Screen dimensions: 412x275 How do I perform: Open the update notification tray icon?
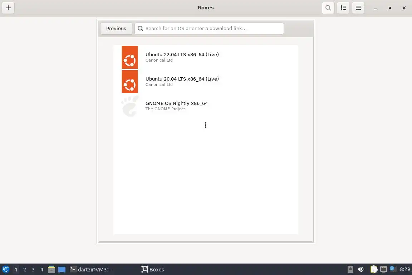pos(393,269)
